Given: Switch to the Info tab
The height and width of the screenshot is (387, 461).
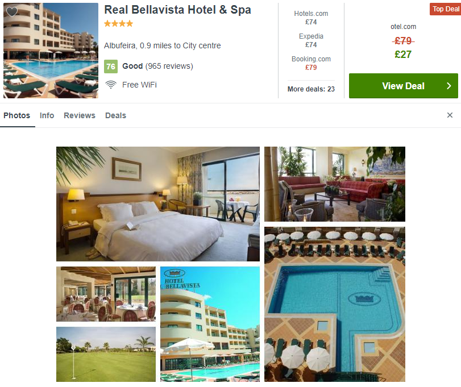Looking at the screenshot, I should (x=47, y=115).
